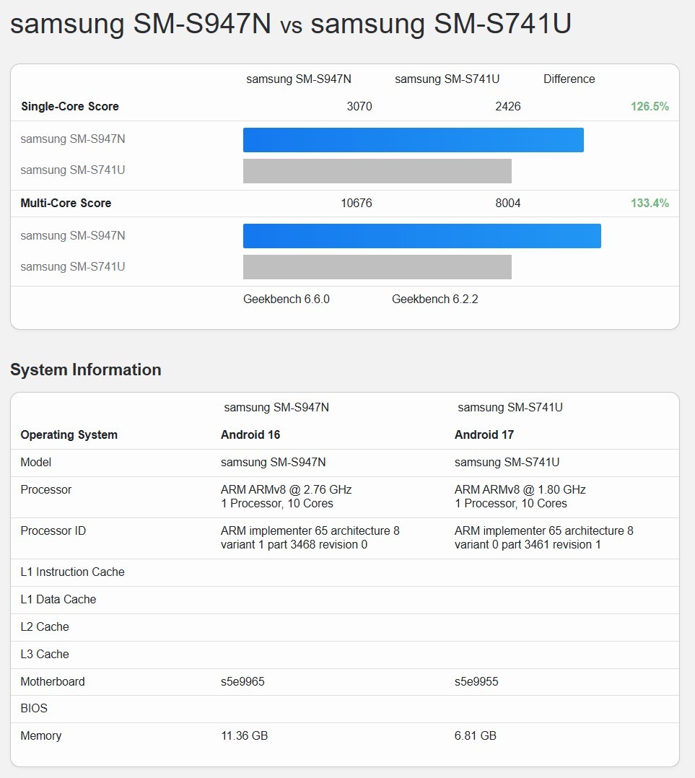Select the Single-Core Score row label
Screen dimensions: 695x778
(69, 106)
